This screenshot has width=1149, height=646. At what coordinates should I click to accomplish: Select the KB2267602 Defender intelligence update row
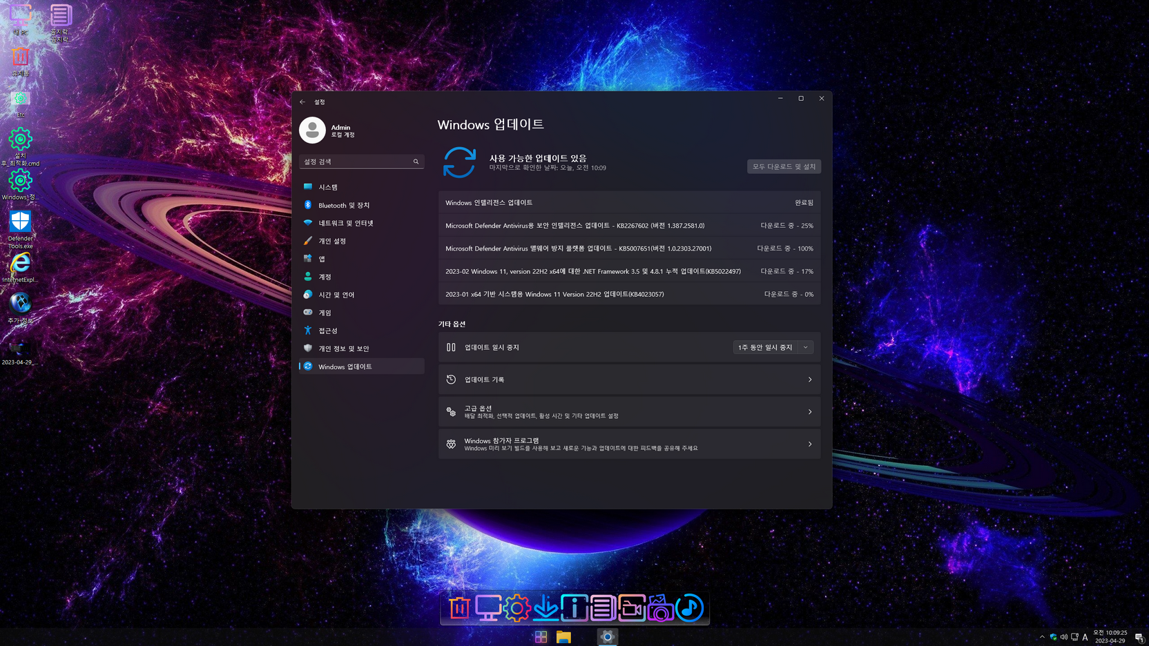point(629,226)
